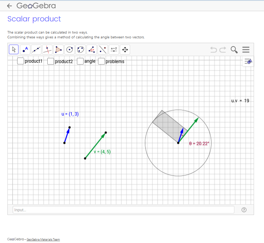Click the Scalar product title

click(x=34, y=19)
